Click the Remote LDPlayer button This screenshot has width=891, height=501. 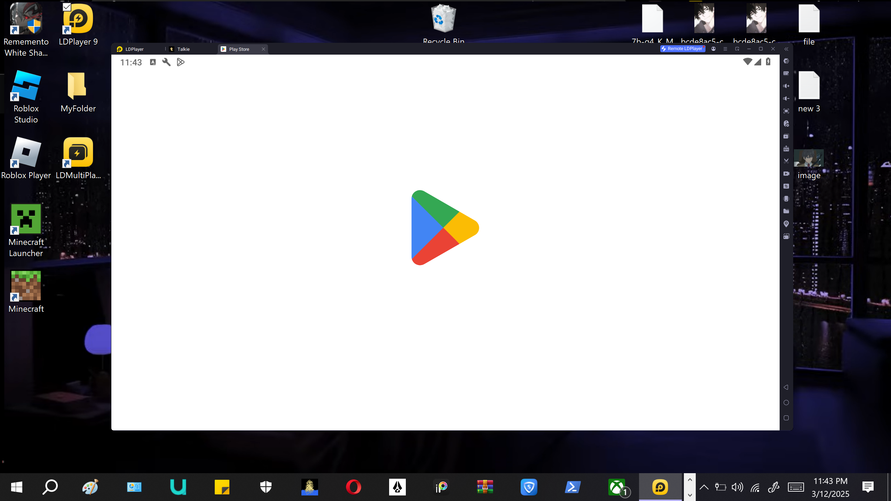(x=683, y=49)
